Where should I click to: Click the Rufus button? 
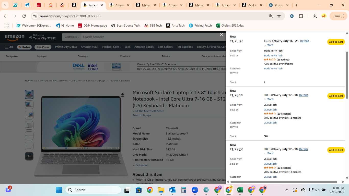[x=24, y=47]
